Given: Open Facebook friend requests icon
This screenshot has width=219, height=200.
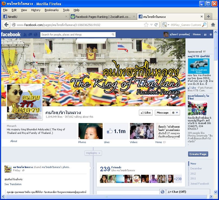Looking at the screenshot, I should coord(25,35).
